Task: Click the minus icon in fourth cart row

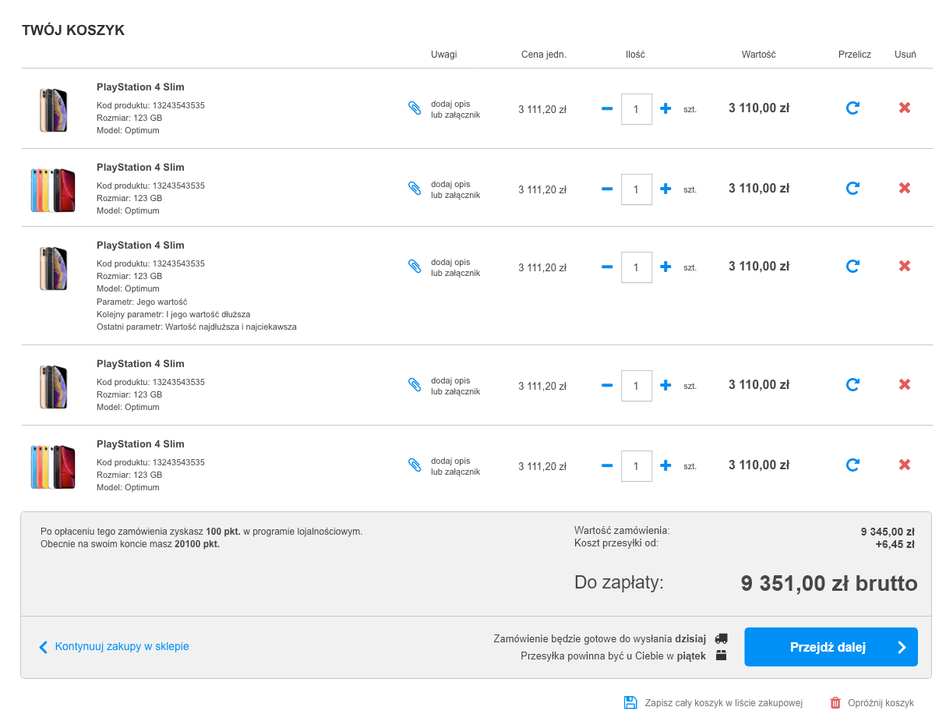Action: 607,385
